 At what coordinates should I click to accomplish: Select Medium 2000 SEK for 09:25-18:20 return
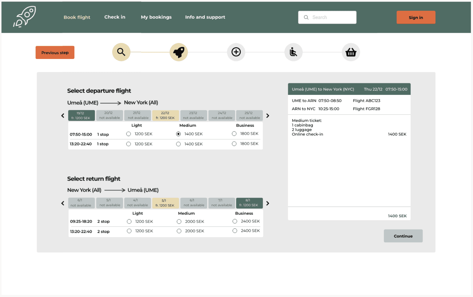(179, 221)
